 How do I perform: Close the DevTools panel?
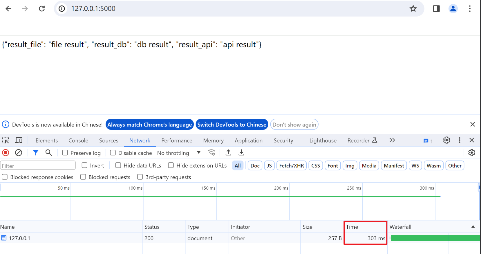[x=472, y=140]
